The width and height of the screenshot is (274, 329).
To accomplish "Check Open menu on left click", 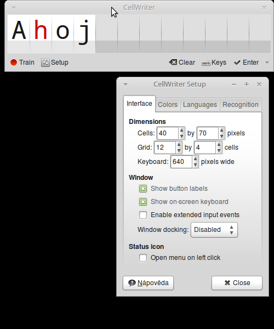I will pos(143,258).
